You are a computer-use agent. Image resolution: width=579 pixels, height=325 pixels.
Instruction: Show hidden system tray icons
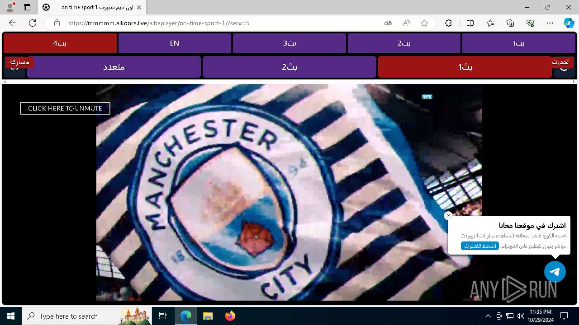coord(488,316)
